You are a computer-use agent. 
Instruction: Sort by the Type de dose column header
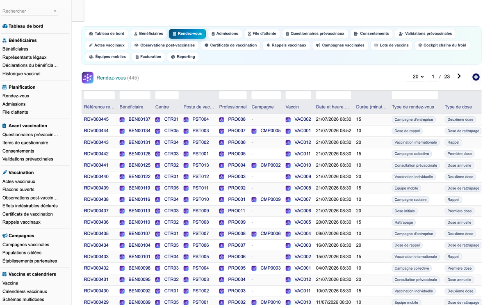tap(458, 107)
